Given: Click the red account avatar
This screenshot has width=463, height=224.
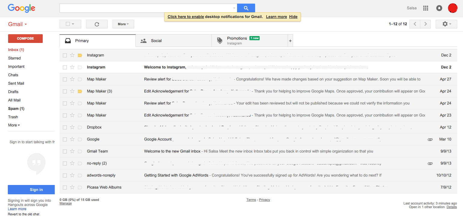Looking at the screenshot, I should [x=453, y=8].
